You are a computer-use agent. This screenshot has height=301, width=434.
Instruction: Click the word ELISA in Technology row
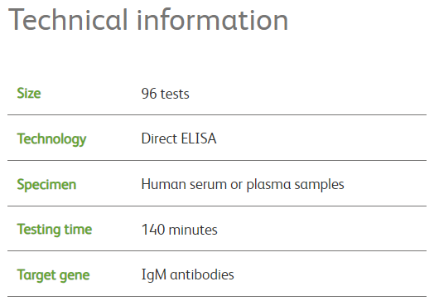pos(199,138)
